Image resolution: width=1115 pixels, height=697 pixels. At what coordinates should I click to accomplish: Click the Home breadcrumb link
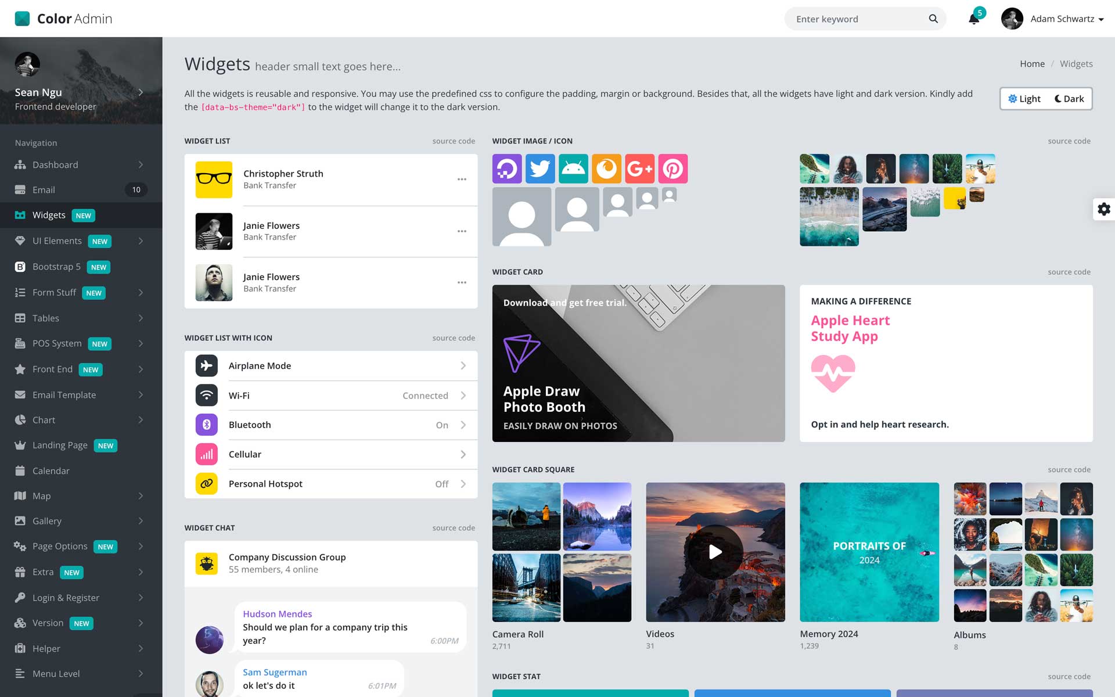click(x=1032, y=64)
